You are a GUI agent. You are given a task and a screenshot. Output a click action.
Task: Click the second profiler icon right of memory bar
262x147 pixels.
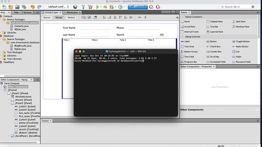point(158,7)
